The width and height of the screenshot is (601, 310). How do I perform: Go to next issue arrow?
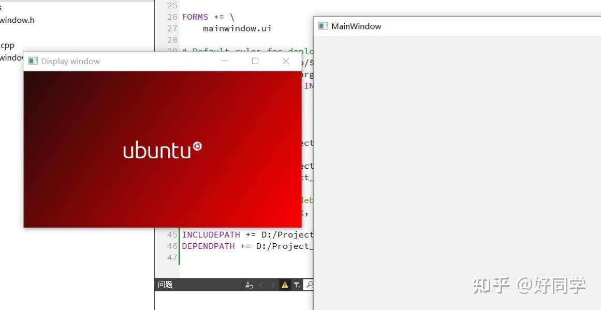(x=272, y=285)
